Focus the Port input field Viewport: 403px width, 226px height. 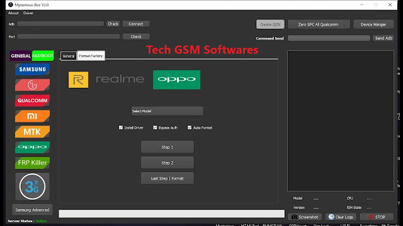[x=69, y=36]
